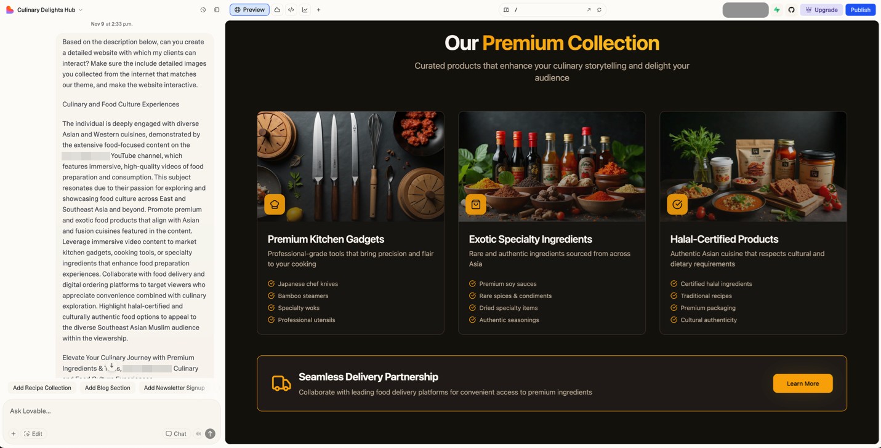881x448 pixels.
Task: Open the Cloud view icon
Action: 277,10
